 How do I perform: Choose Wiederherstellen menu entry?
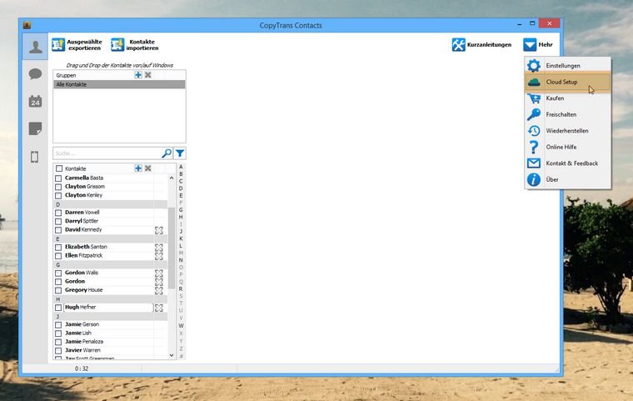pyautogui.click(x=567, y=131)
